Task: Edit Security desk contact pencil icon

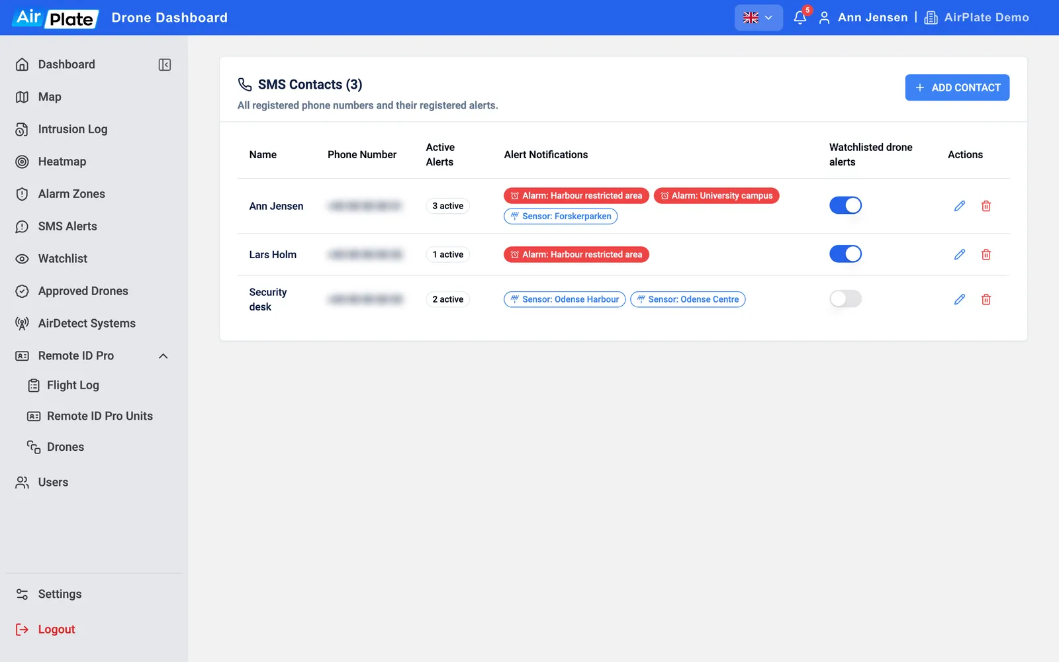Action: tap(959, 299)
